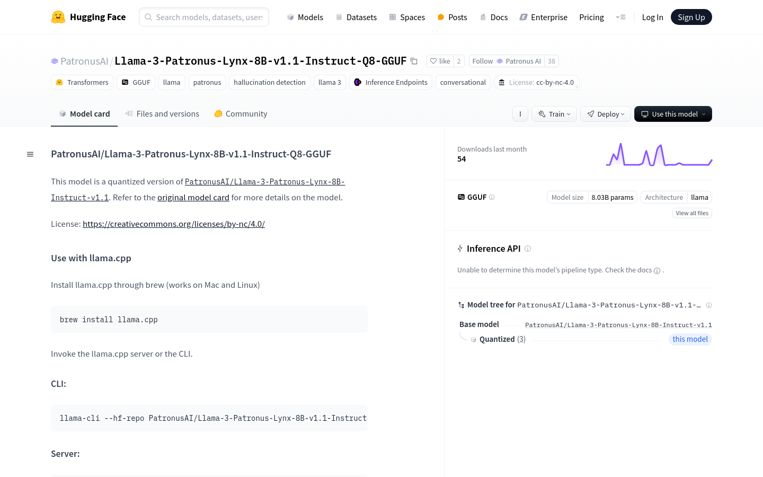The image size is (763, 477).
Task: Toggle the model card outline sidebar
Action: (x=30, y=154)
